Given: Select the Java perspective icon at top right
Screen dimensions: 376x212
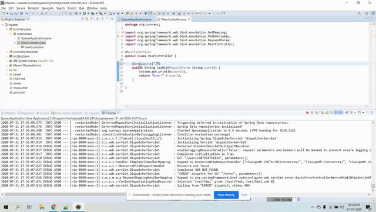Looking at the screenshot, I should (373, 14).
